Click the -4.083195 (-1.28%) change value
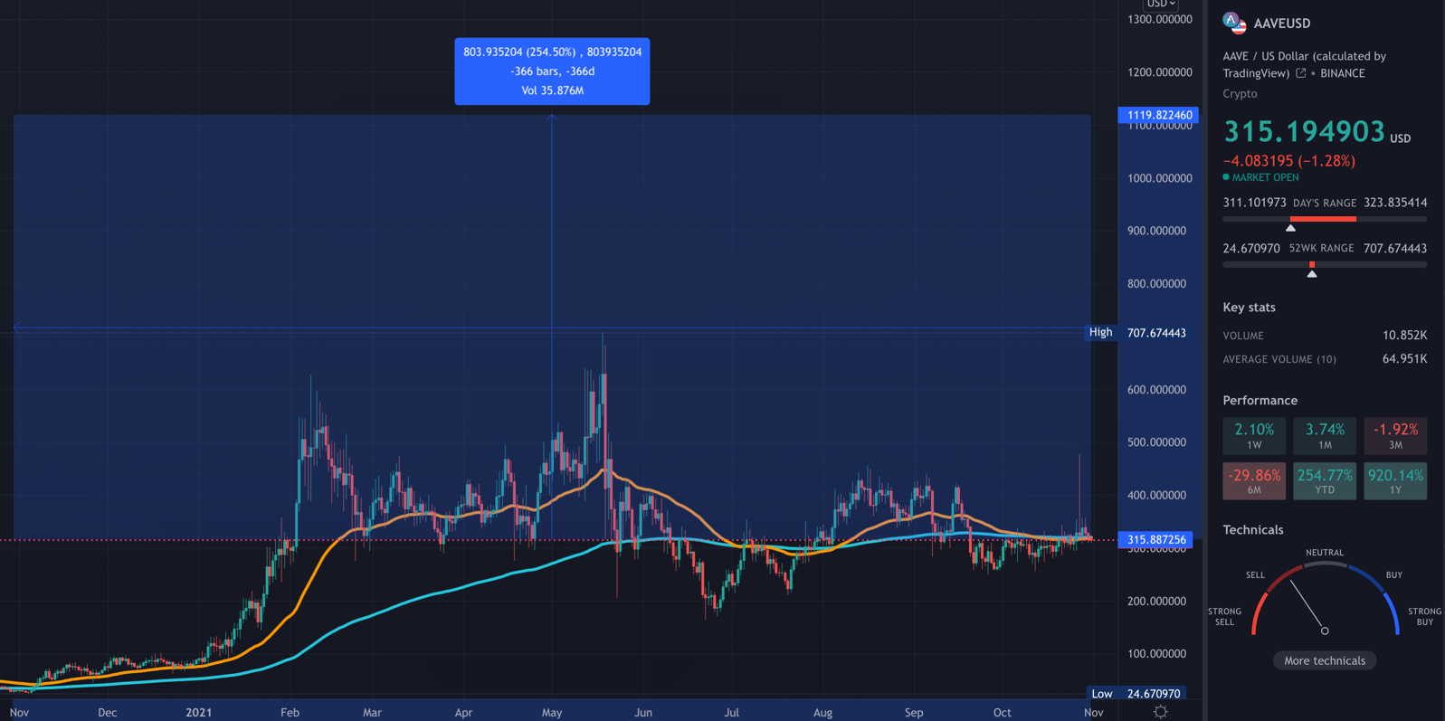Viewport: 1445px width, 721px height. coord(1289,161)
